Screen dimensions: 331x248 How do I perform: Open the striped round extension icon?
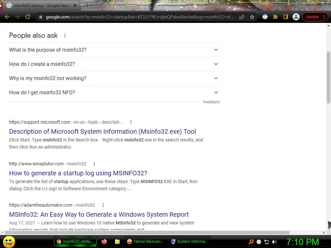pyautogui.click(x=265, y=17)
